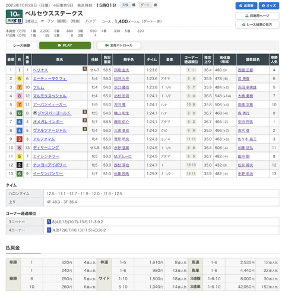The height and width of the screenshot is (295, 285).
Task: Open the オッズ odds button
Action: click(x=269, y=6)
